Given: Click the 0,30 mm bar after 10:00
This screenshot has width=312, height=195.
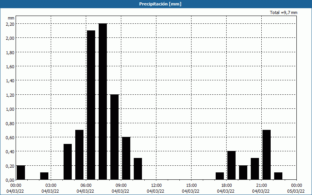Looking at the screenshot, I should tap(138, 169).
